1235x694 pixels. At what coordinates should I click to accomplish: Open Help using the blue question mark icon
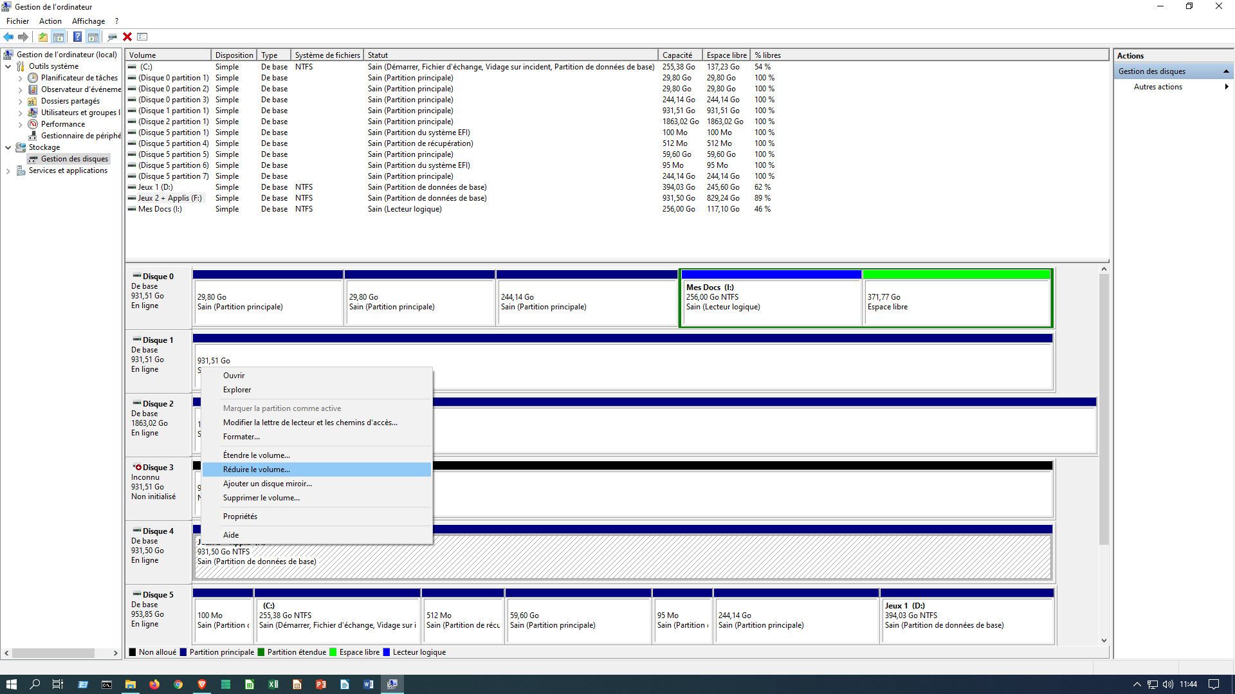pos(77,37)
